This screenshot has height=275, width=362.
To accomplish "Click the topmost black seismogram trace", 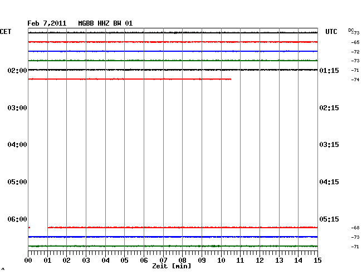I will 173,33.
